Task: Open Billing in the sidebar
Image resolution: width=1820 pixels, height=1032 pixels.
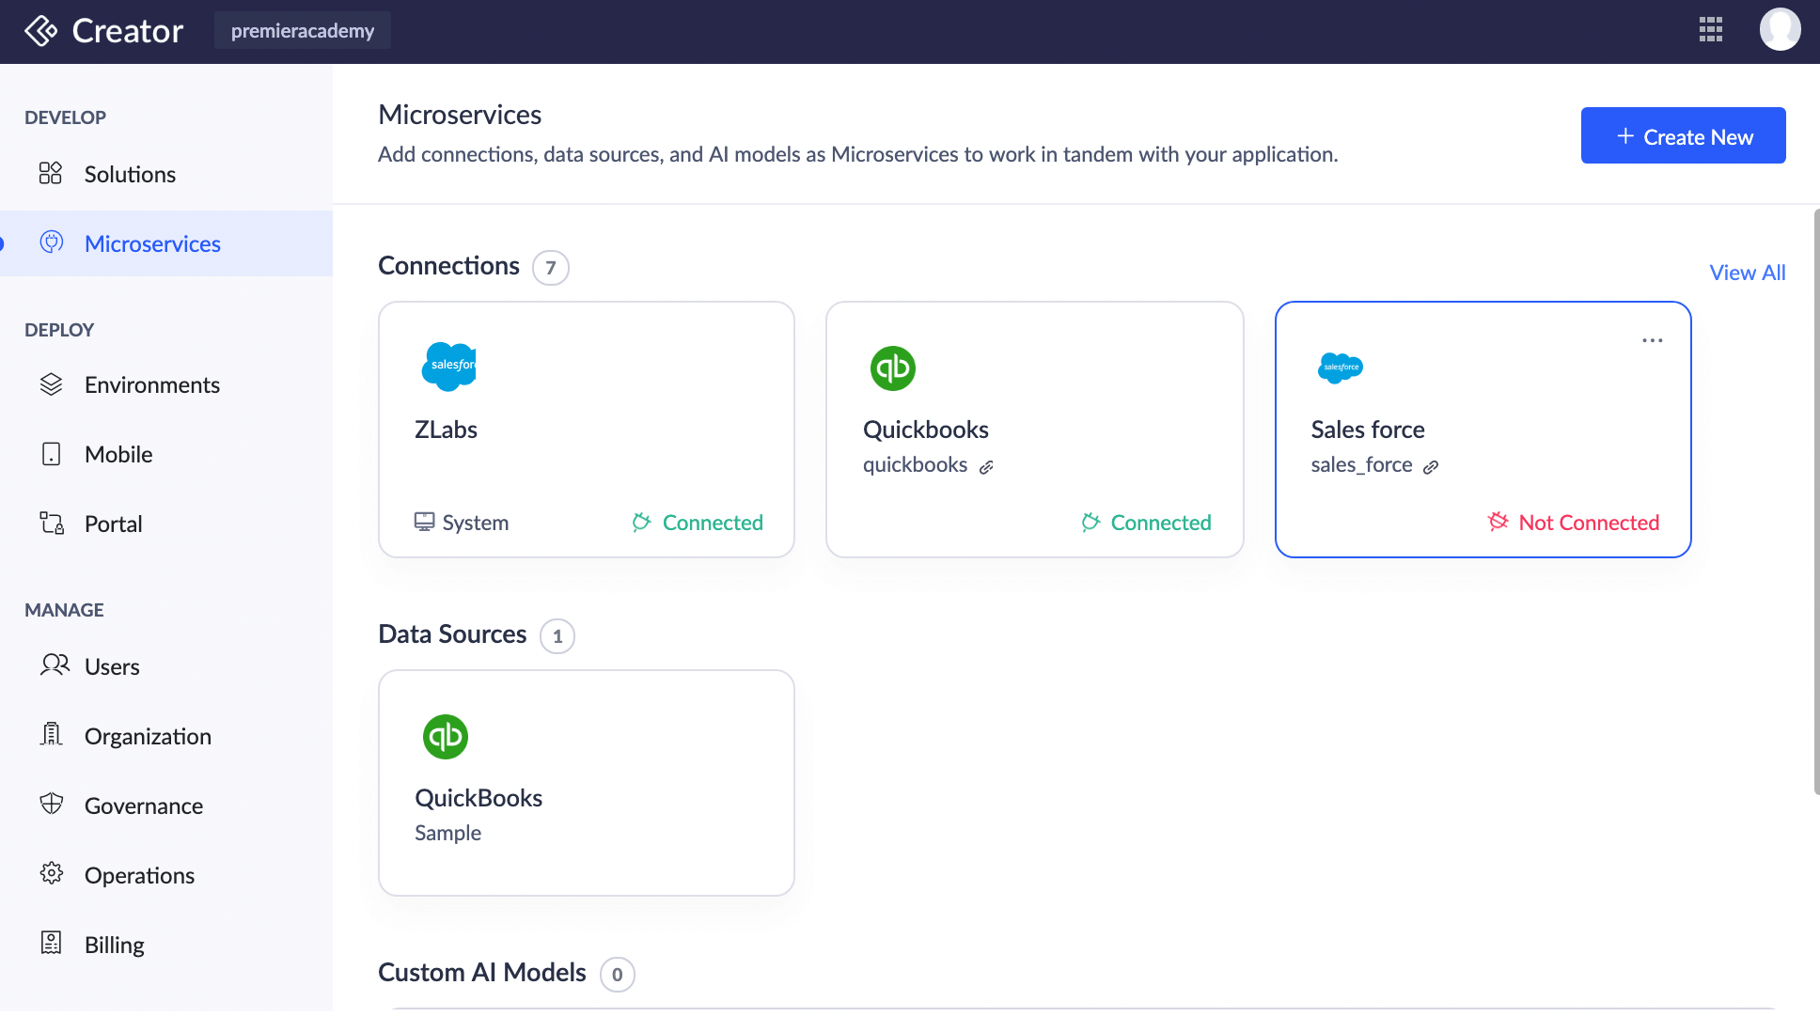Action: click(x=114, y=945)
